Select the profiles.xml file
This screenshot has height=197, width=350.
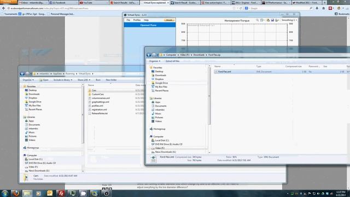tap(97, 106)
